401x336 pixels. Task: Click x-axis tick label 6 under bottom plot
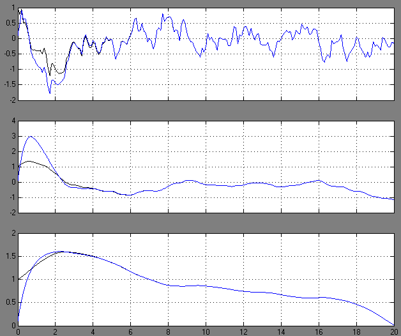(x=130, y=332)
